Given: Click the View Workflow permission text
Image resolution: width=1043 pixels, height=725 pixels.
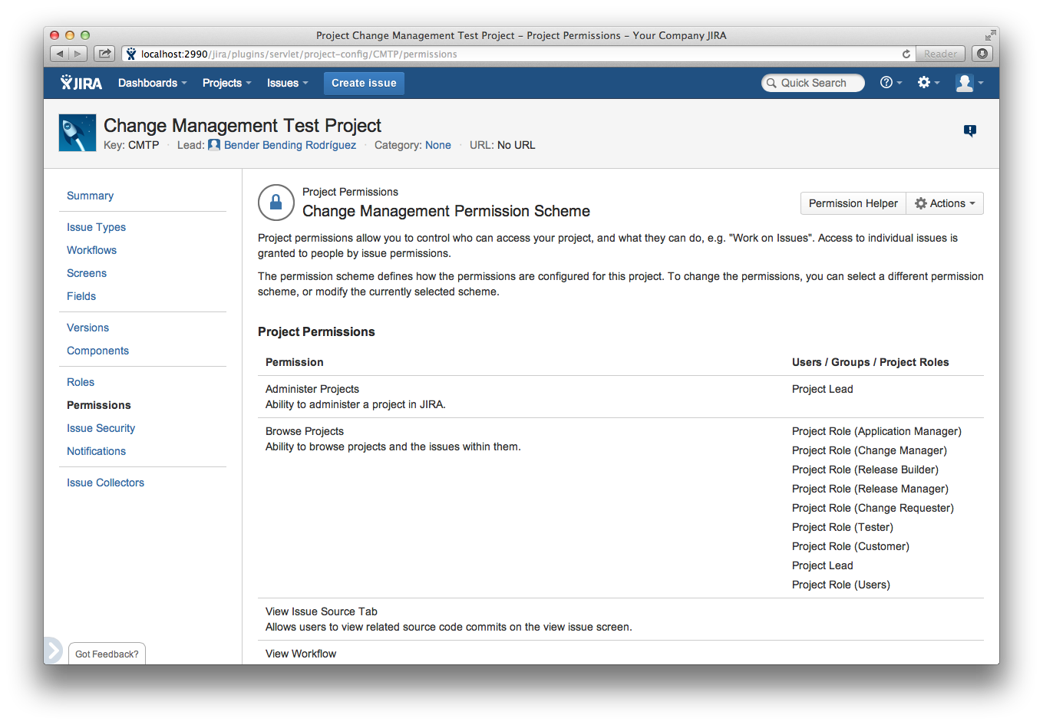Looking at the screenshot, I should 301,654.
